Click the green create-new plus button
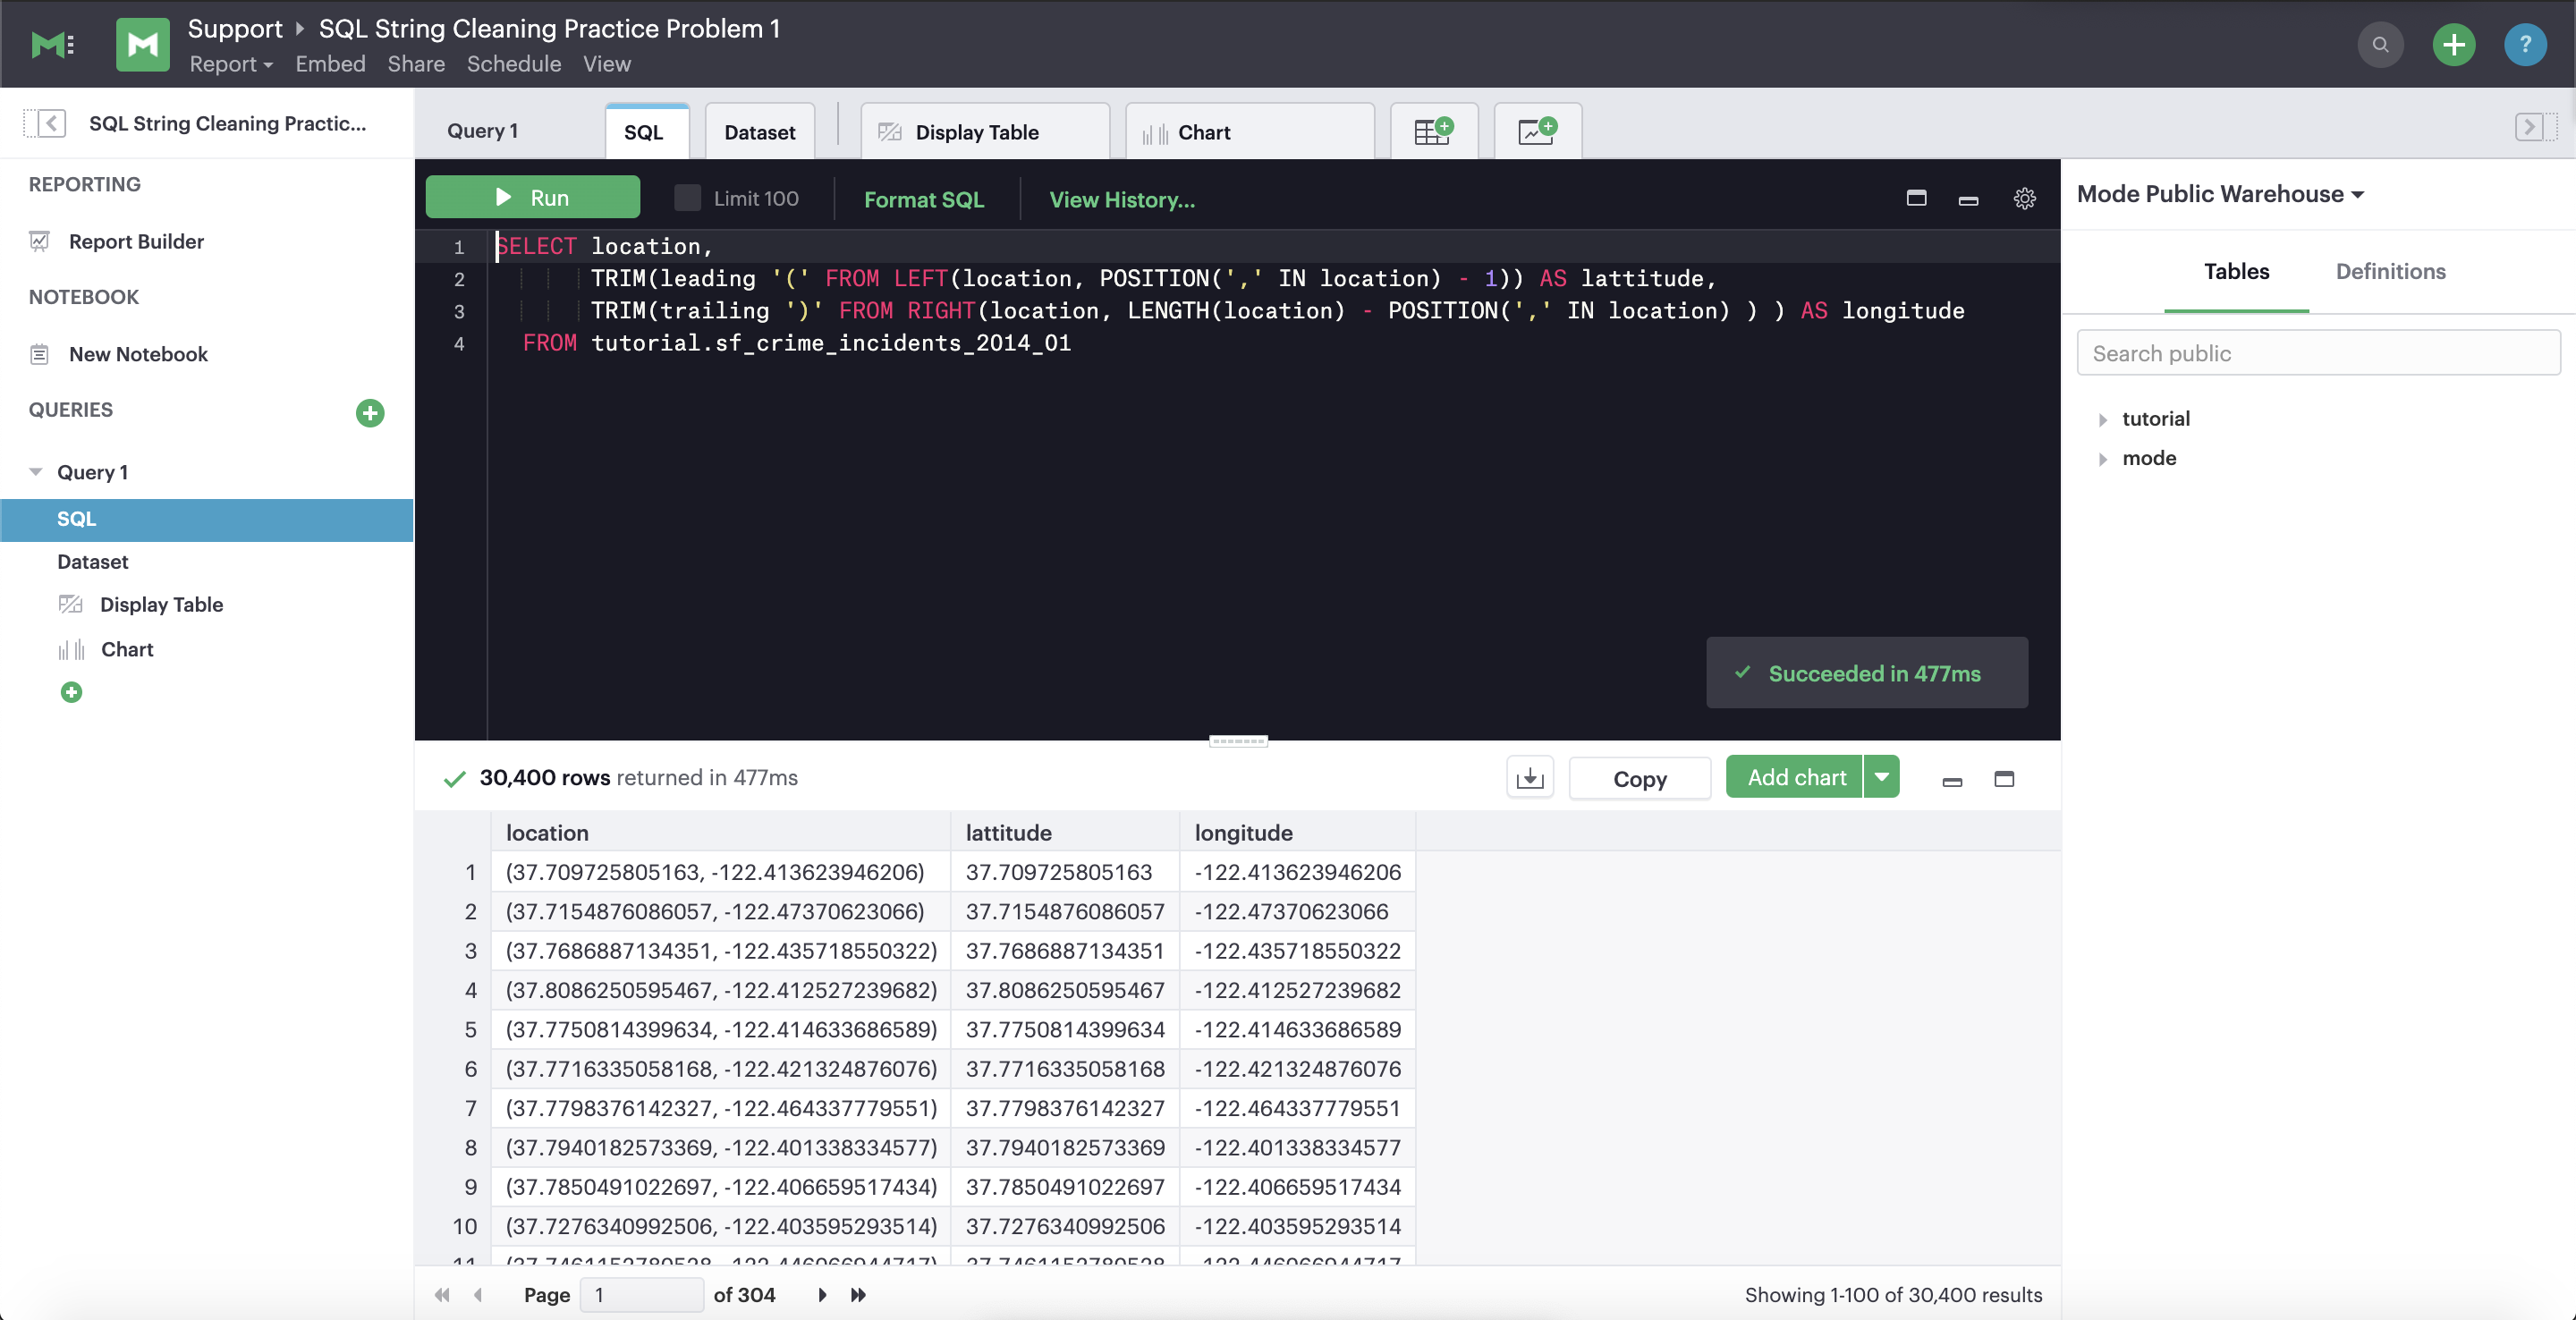Image resolution: width=2576 pixels, height=1320 pixels. (x=2454, y=44)
